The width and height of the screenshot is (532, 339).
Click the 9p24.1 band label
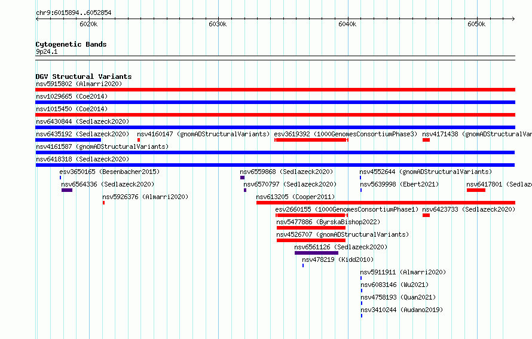47,51
